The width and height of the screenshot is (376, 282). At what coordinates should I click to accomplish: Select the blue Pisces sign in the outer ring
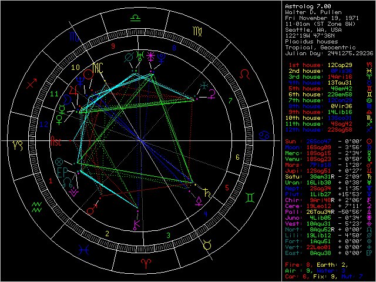(84, 250)
